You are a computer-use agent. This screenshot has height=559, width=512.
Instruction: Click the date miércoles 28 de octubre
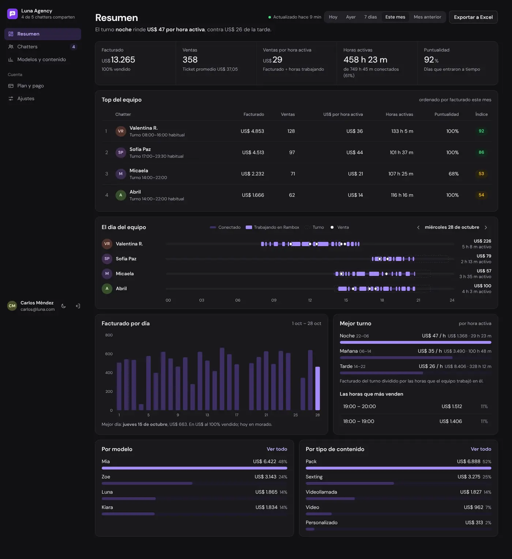point(452,227)
